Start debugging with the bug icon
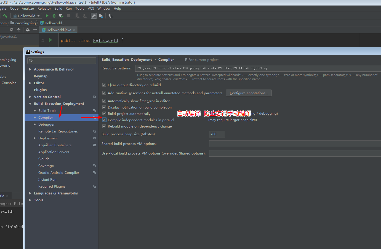 tap(54, 16)
